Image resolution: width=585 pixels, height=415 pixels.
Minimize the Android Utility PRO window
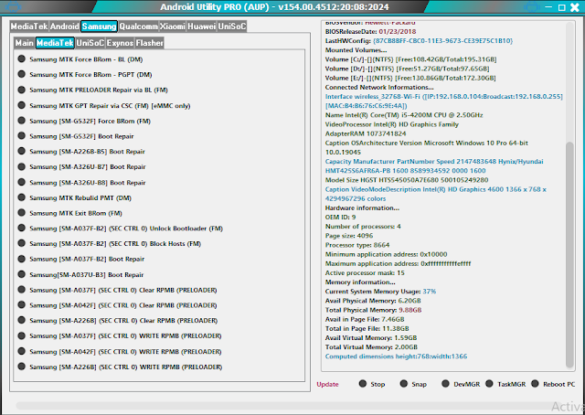[x=548, y=7]
